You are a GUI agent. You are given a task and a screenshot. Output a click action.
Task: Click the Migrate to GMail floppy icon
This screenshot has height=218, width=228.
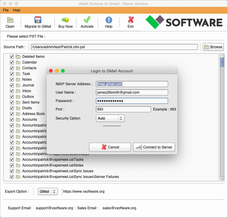(x=38, y=20)
